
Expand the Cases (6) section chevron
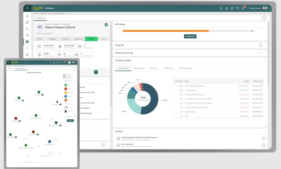tap(265, 45)
